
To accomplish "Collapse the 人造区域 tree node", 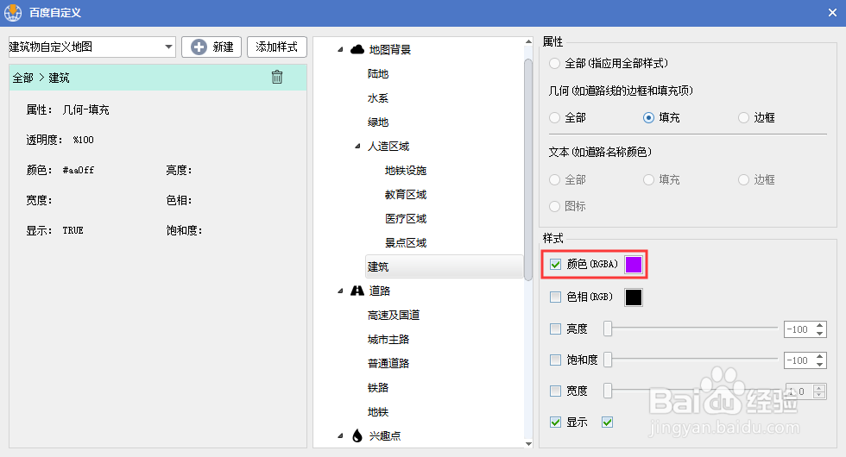I will coord(357,146).
